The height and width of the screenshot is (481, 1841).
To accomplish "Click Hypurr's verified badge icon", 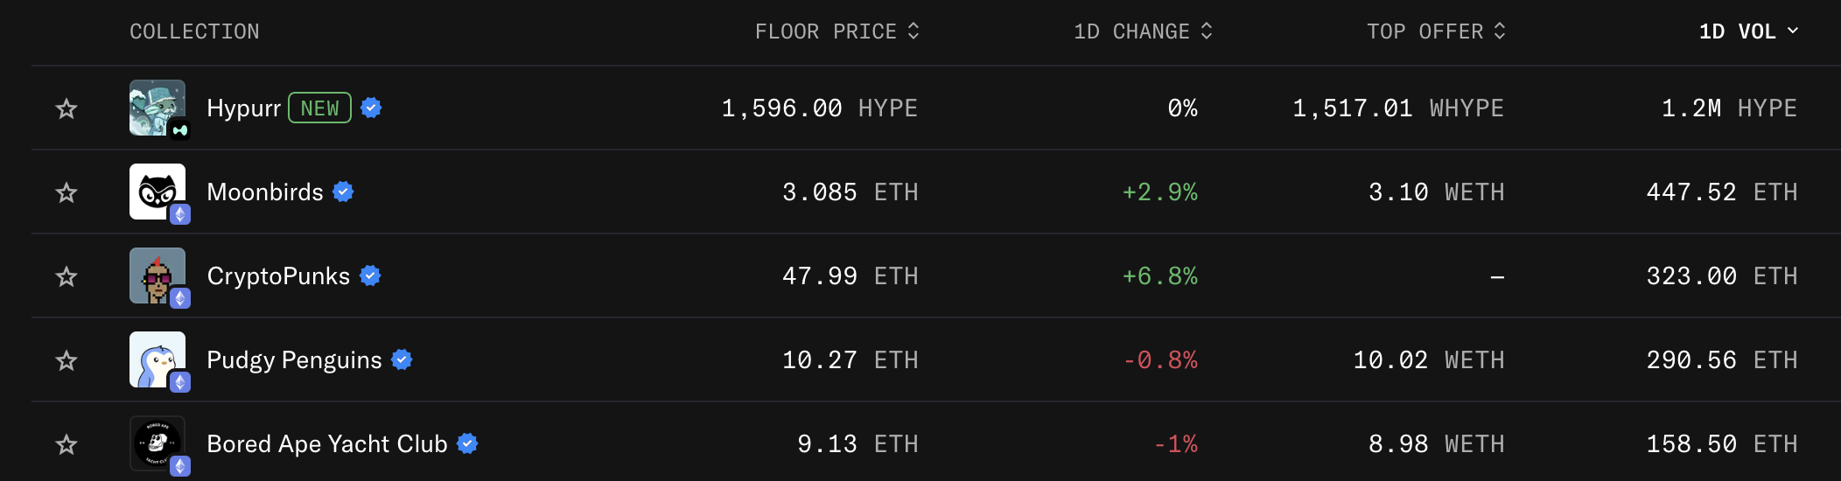I will point(371,108).
